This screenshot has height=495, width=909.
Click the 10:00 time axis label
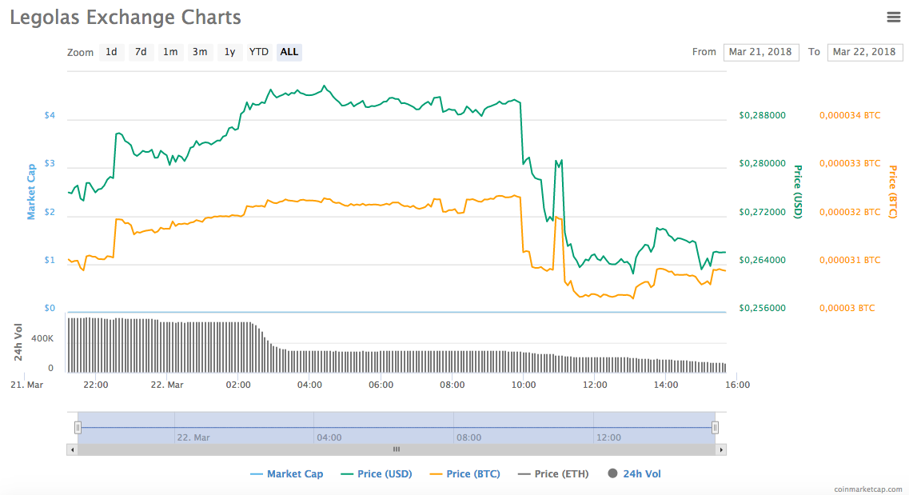tap(524, 385)
